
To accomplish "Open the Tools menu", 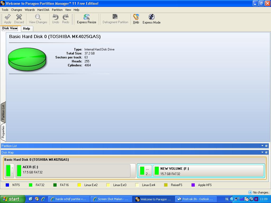I will pyautogui.click(x=5, y=10).
